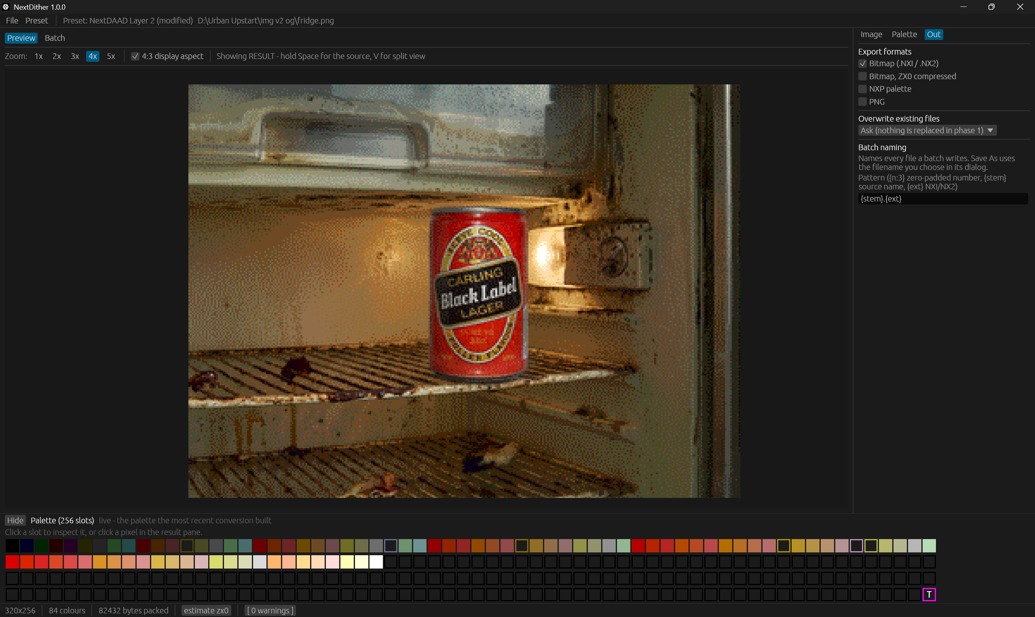The width and height of the screenshot is (1035, 617).
Task: Select the pure white palette swatch
Action: 376,562
